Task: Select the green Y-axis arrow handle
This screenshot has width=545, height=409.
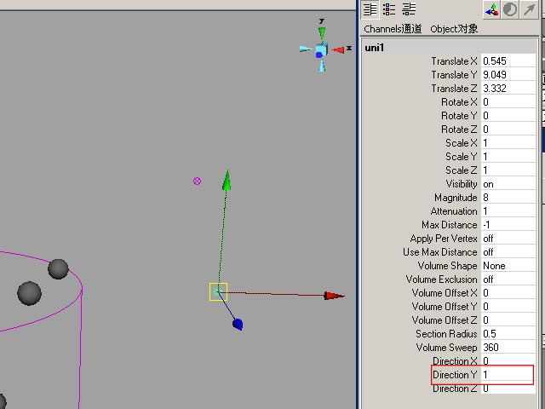Action: tap(227, 181)
